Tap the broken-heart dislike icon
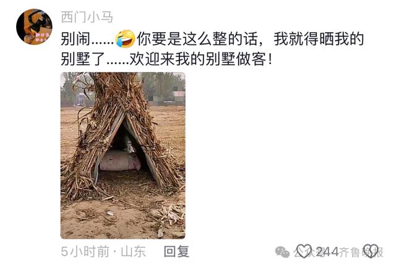 pos(371,251)
